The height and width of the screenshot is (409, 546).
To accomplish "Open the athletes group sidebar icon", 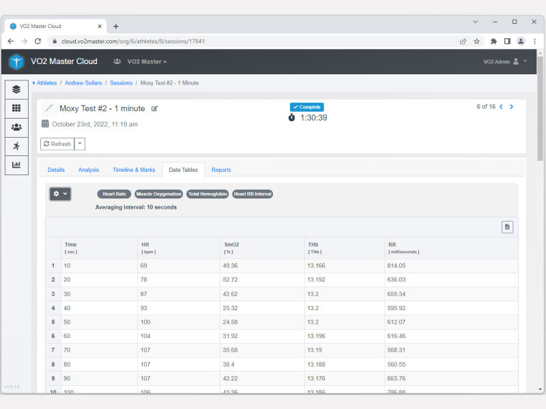I will (x=16, y=127).
